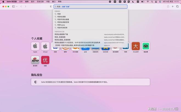This screenshot has width=181, height=112.
Task: Open the date and time 8月16日 周五
Action: 171,2
